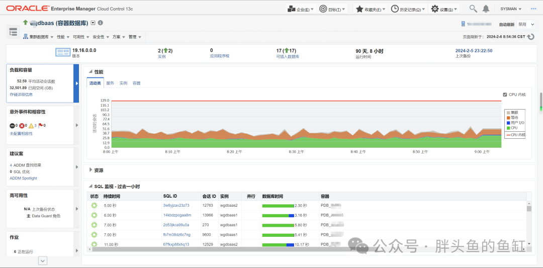Uncheck the CPU 内核 checkbox
The image size is (543, 268).
coord(505,95)
